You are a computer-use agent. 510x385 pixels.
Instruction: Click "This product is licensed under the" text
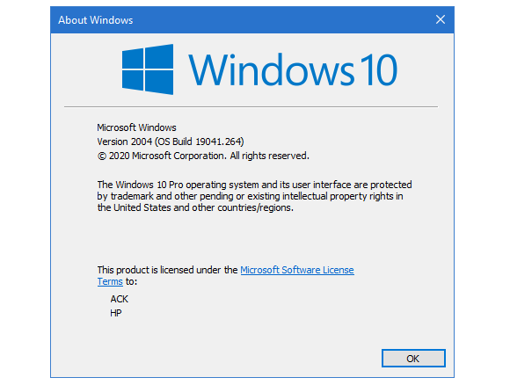(167, 270)
